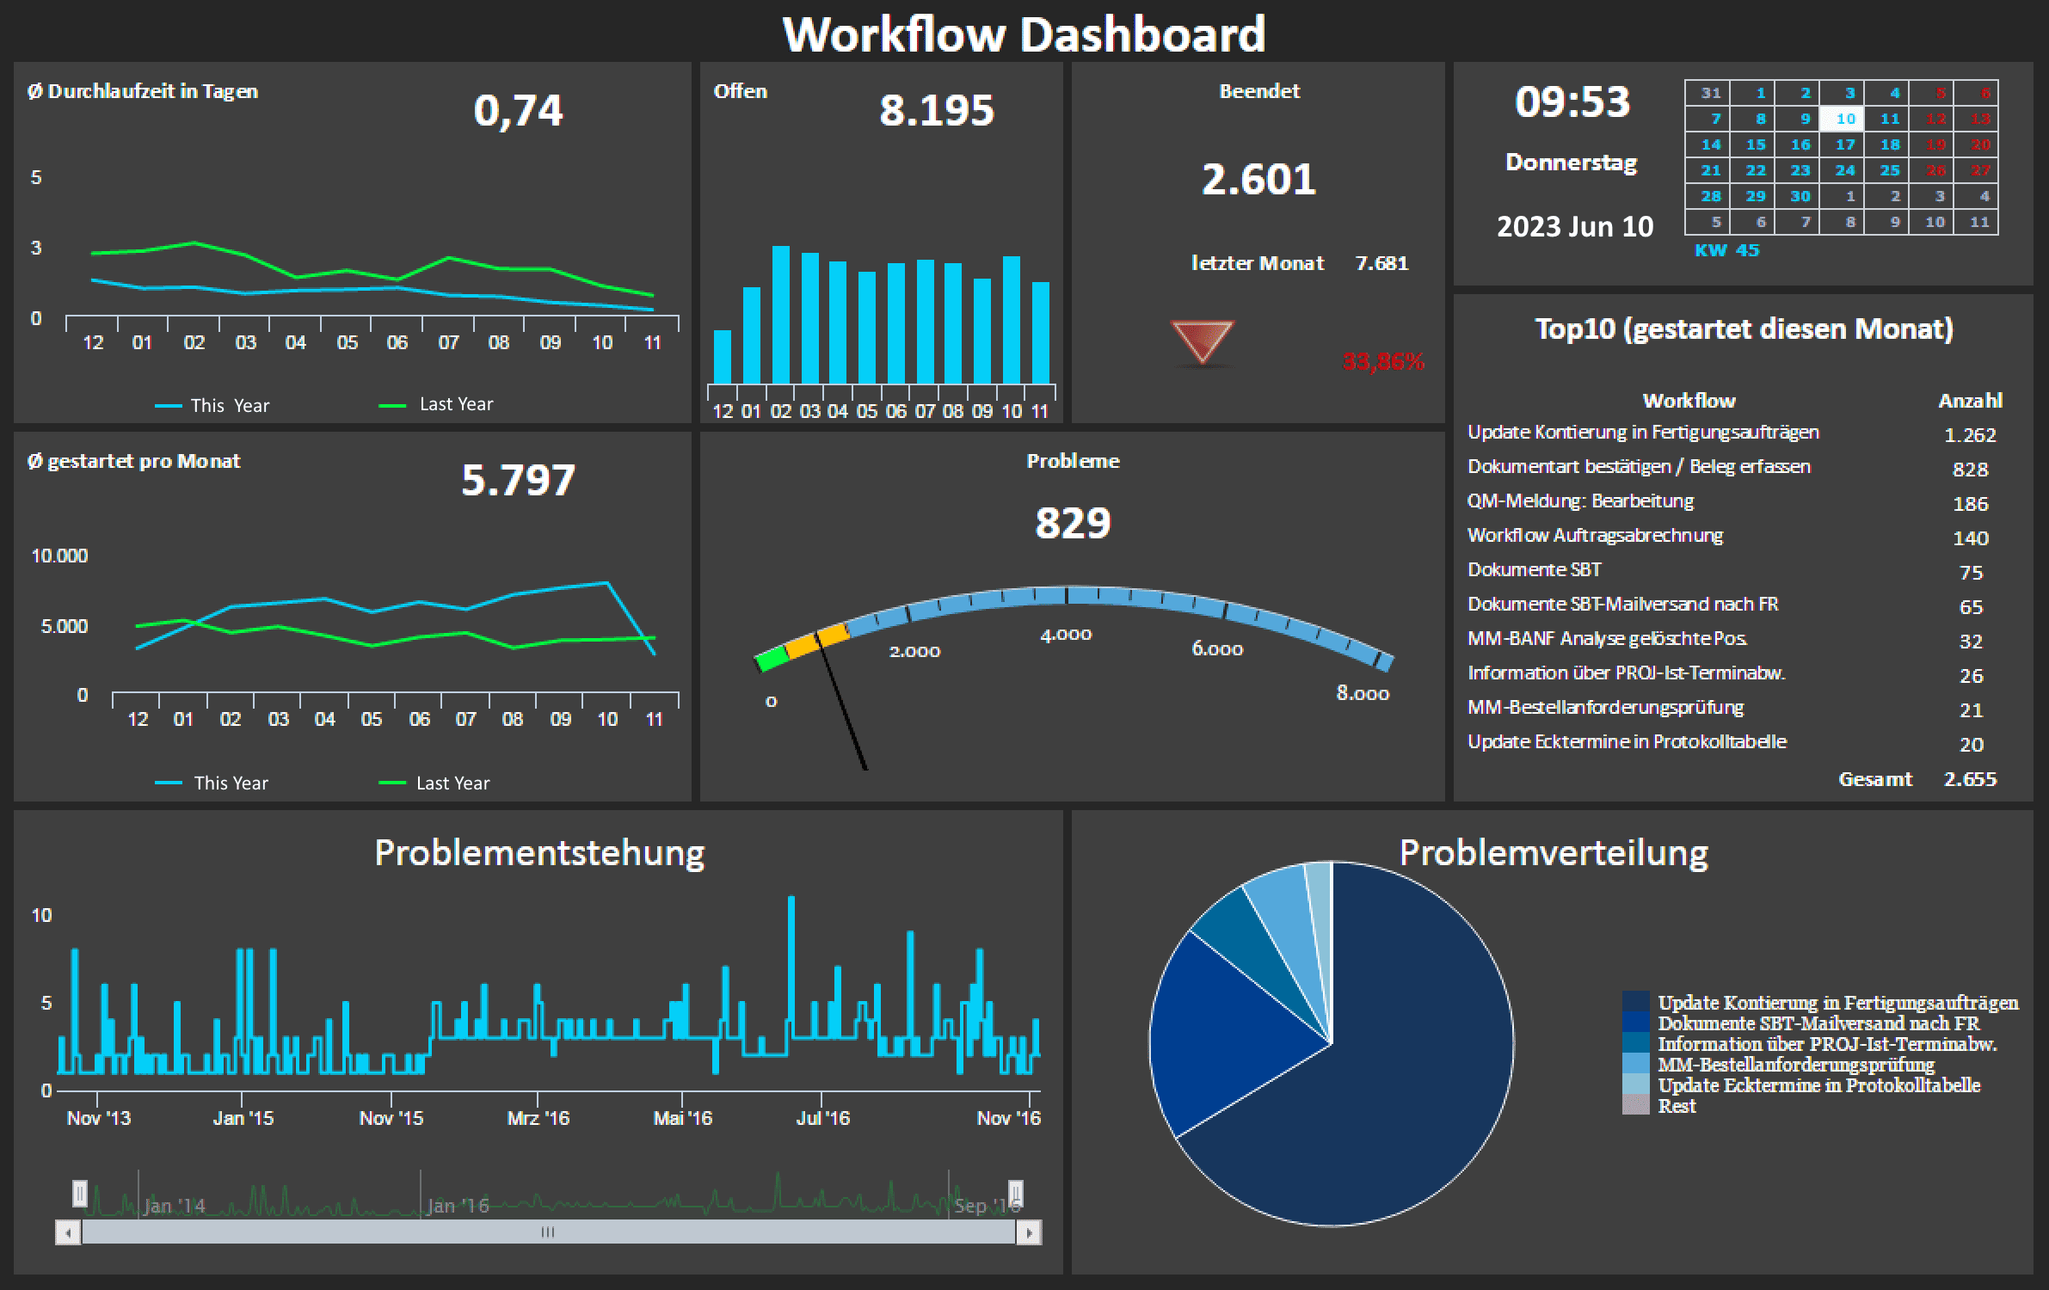This screenshot has width=2049, height=1290.
Task: Click 'Update Kontierung in Fertigungsaufträgen' table row
Action: (x=1643, y=433)
